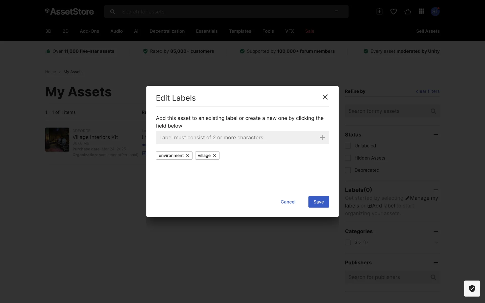
Task: Click the privacy shield badge icon
Action: click(472, 288)
